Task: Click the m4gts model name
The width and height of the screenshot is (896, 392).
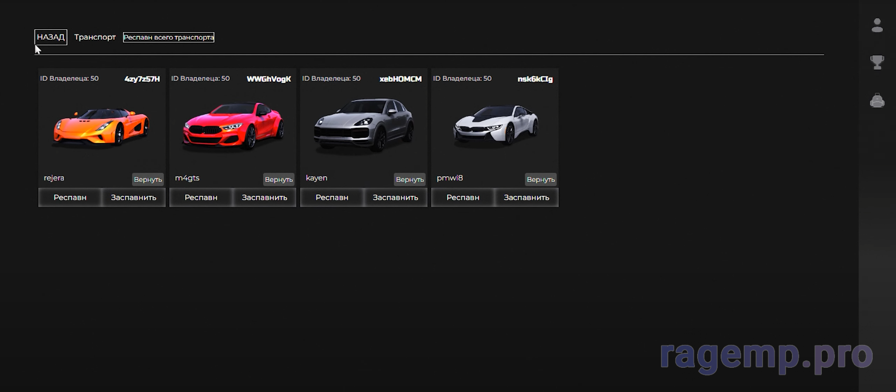Action: tap(187, 178)
